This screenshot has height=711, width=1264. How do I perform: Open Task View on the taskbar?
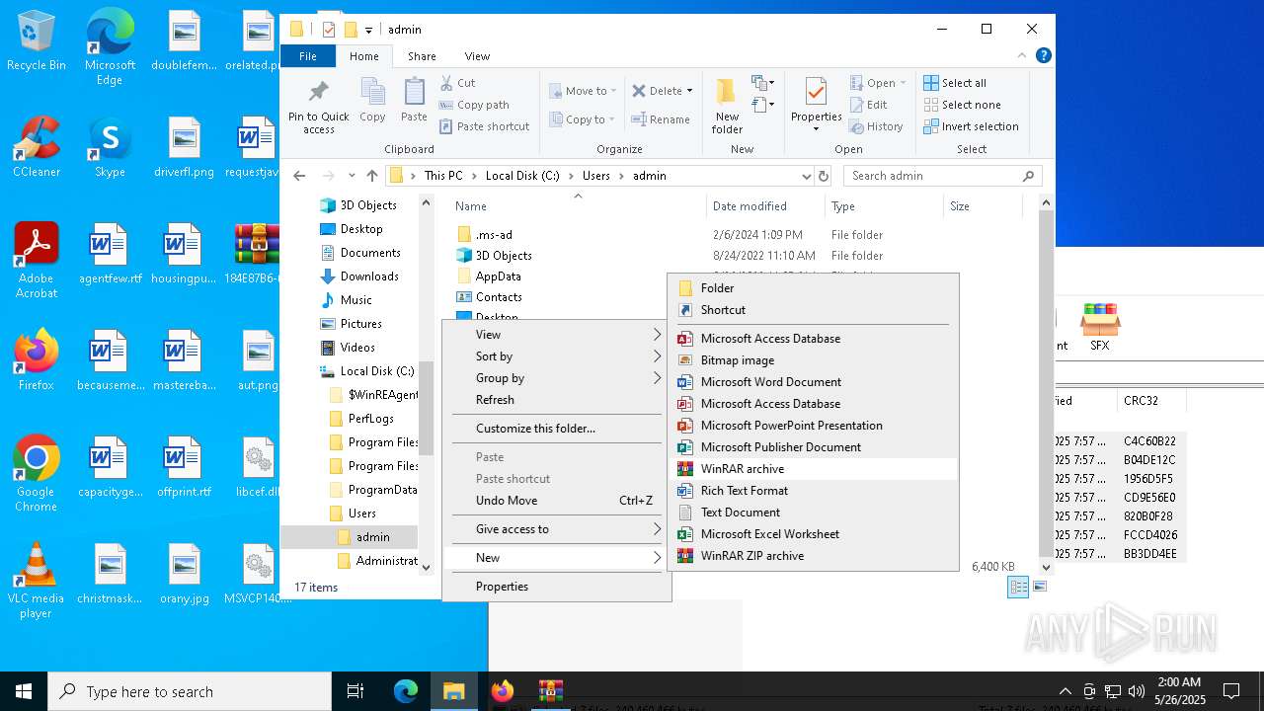(355, 691)
